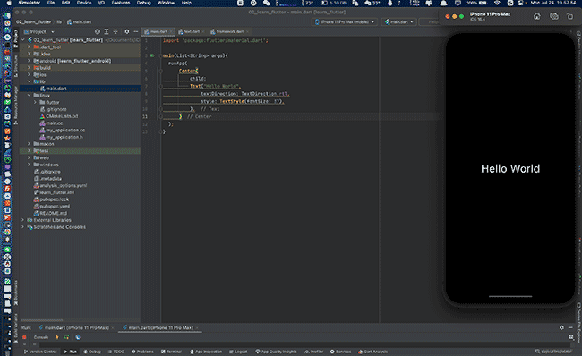This screenshot has width=582, height=356.
Task: Click the hot restart icon in Run panel
Action: pyautogui.click(x=66, y=337)
